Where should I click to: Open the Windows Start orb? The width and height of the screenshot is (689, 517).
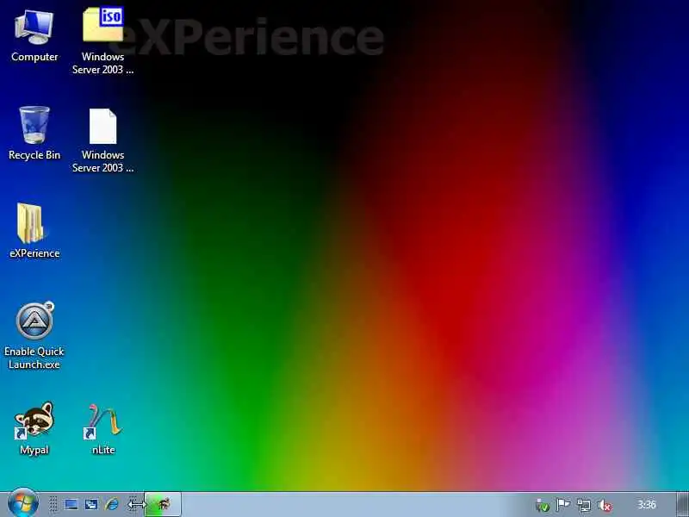[23, 503]
